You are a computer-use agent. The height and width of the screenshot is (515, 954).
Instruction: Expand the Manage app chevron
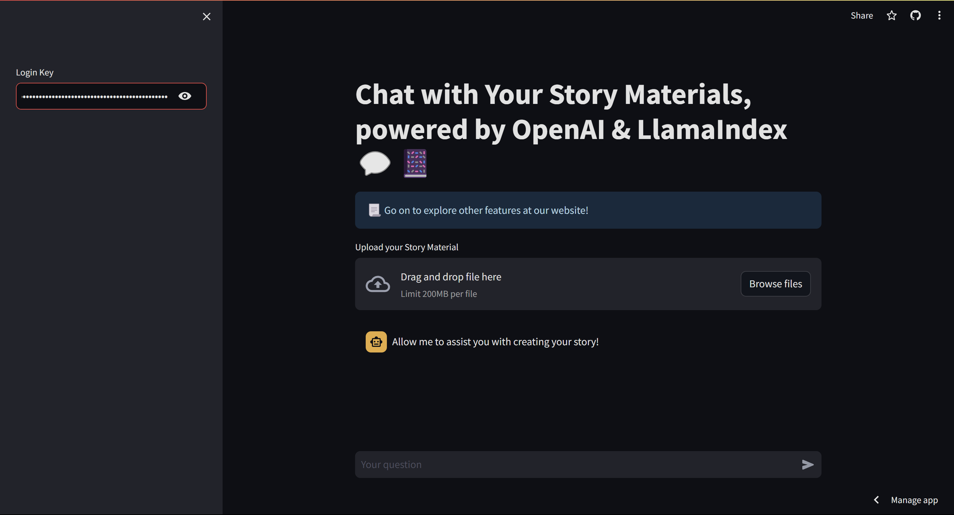876,500
